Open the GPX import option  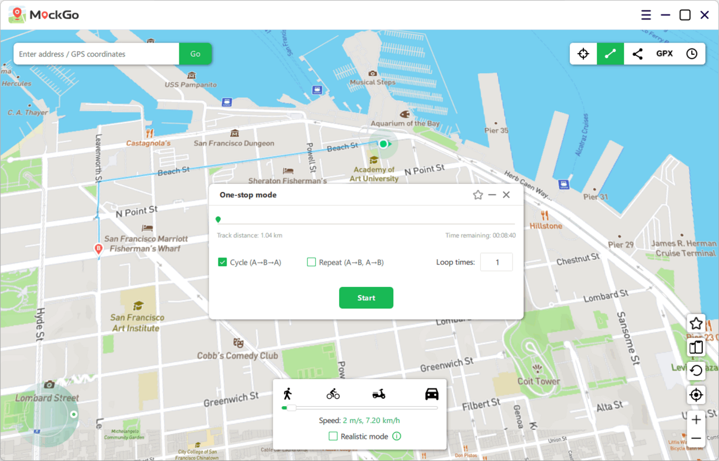coord(664,54)
